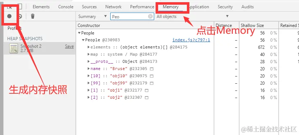Clear the Peo class filter text
Image resolution: width=299 pixels, height=135 pixels.
151,17
